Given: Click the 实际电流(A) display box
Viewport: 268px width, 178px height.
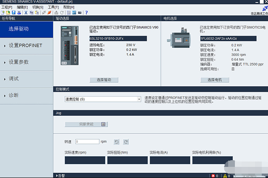Looking at the screenshot, I should coord(170,160).
